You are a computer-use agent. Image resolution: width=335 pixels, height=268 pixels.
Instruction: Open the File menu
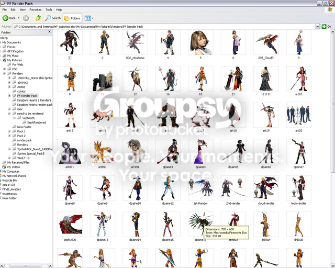pos(5,9)
